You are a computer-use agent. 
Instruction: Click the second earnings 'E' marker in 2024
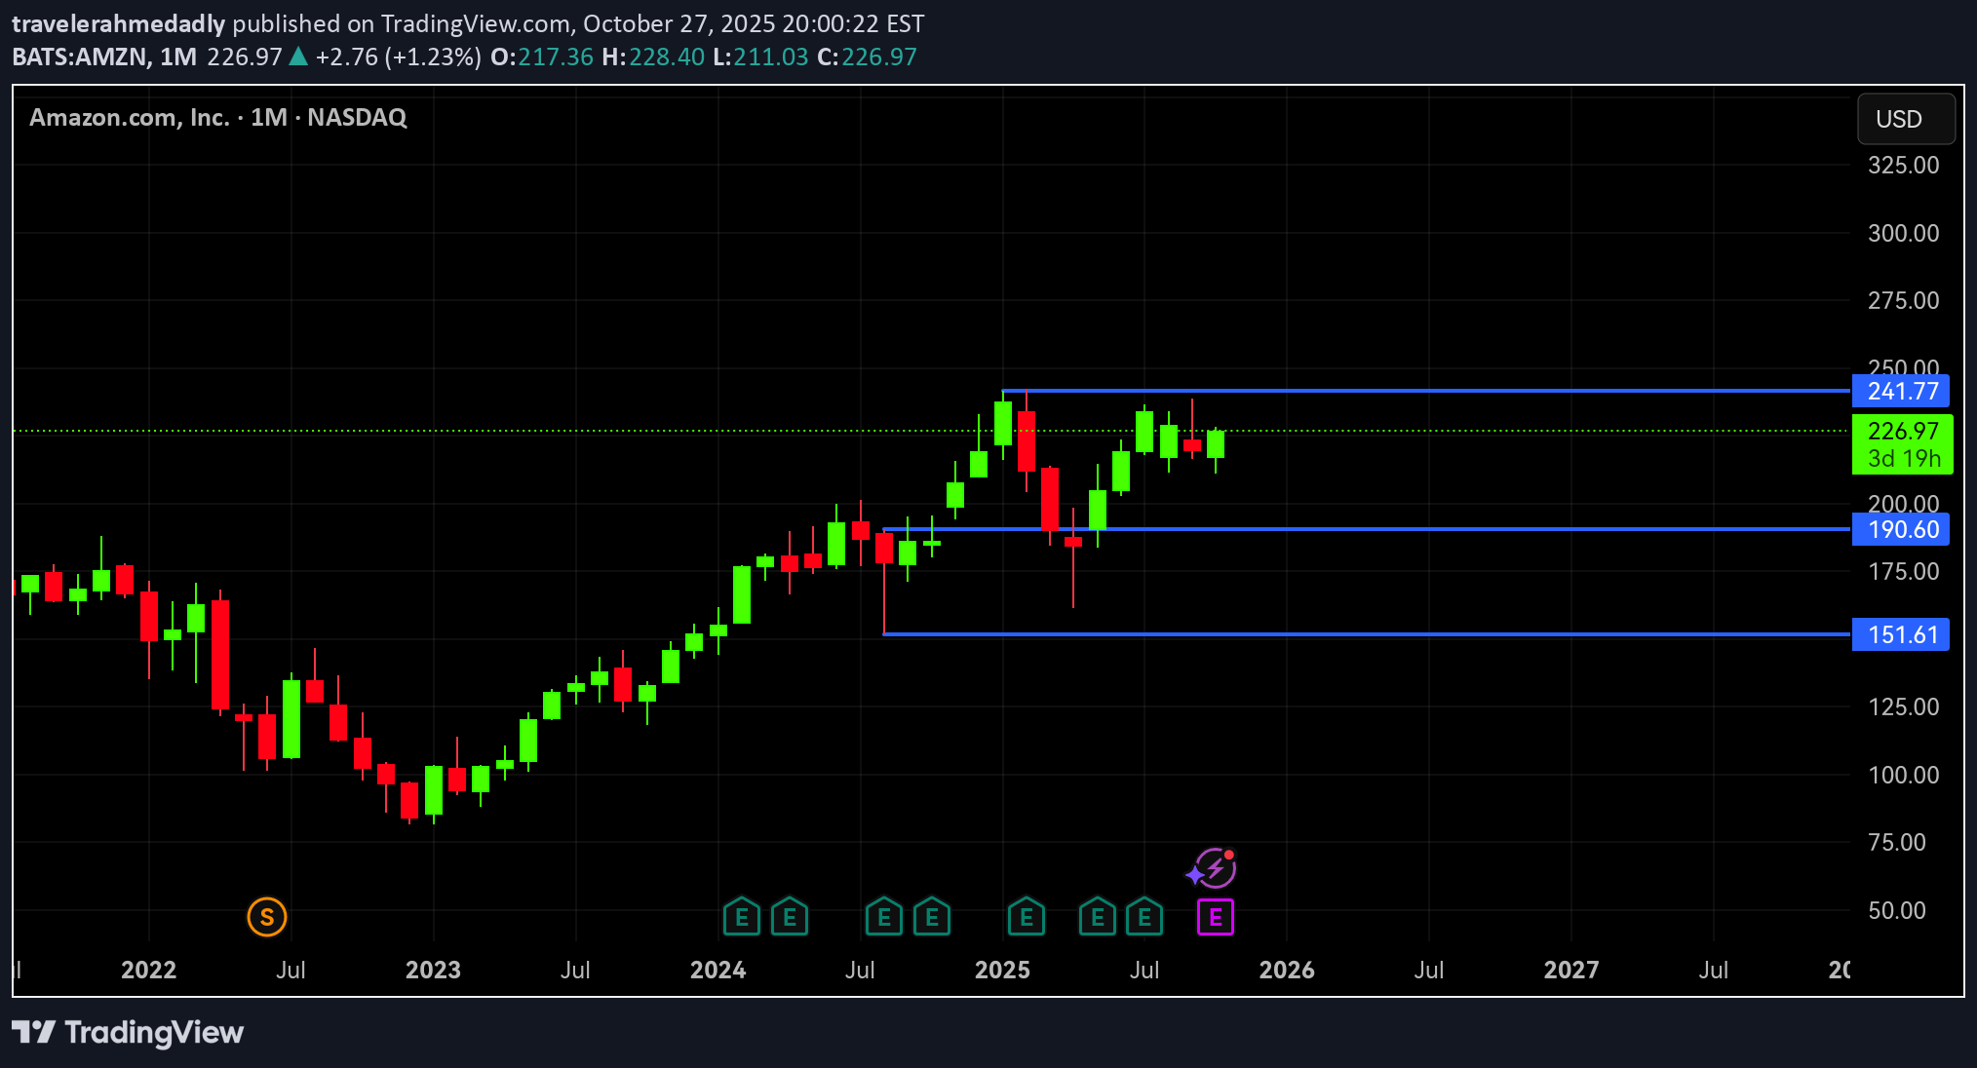[790, 917]
